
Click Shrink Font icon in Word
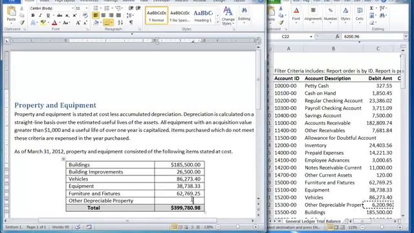[85, 23]
